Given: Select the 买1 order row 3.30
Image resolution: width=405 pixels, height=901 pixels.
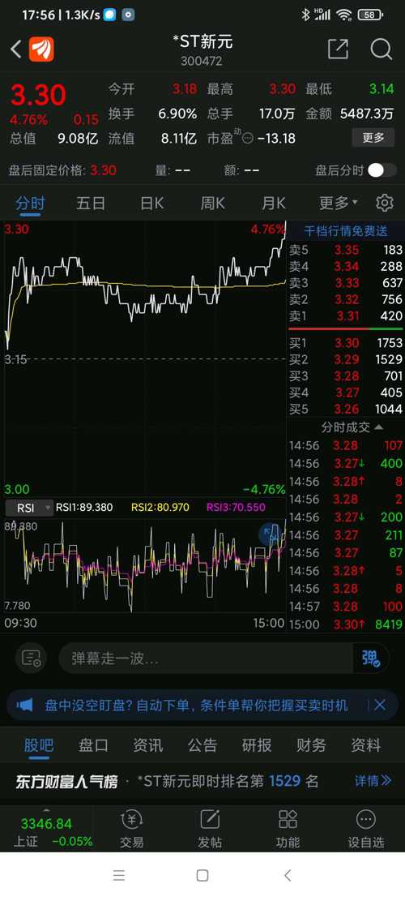Looking at the screenshot, I should 345,343.
